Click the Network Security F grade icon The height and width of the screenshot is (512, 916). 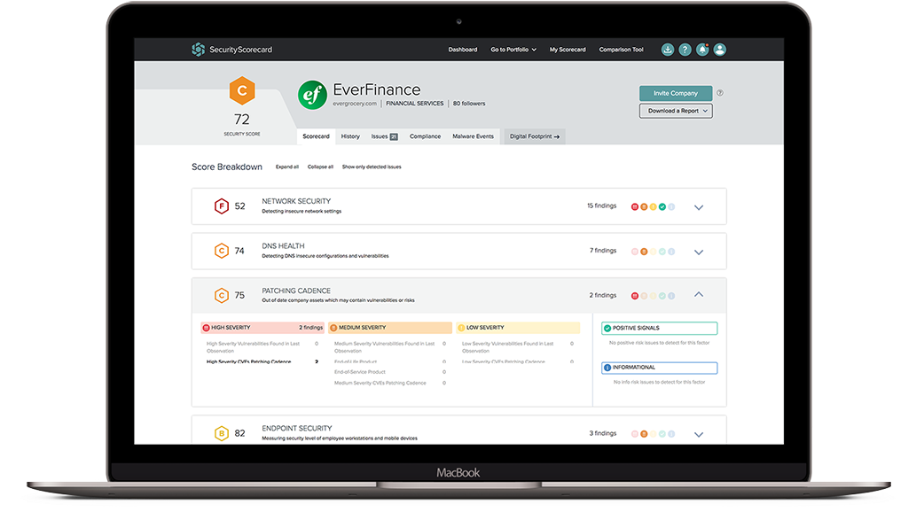(x=222, y=206)
